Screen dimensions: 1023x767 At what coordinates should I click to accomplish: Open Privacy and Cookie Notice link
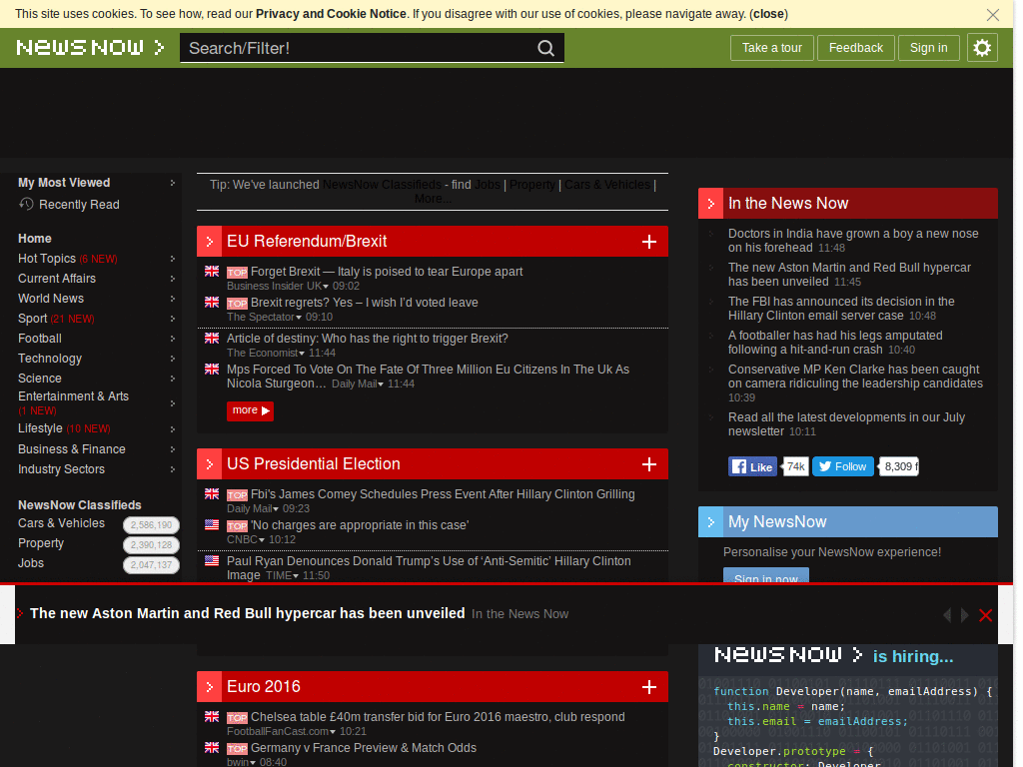(x=331, y=14)
